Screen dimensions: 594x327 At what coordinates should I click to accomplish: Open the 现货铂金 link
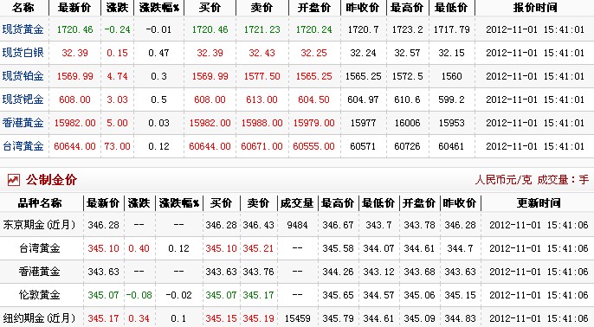pos(23,76)
